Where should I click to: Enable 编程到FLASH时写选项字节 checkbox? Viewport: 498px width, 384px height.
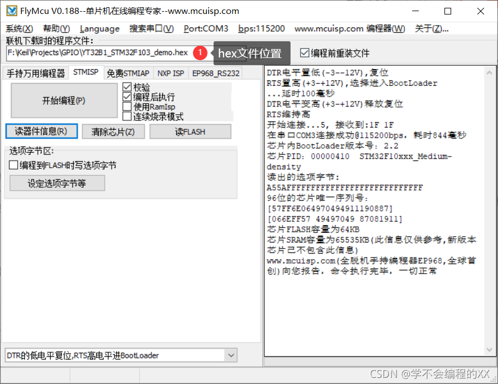(13, 165)
